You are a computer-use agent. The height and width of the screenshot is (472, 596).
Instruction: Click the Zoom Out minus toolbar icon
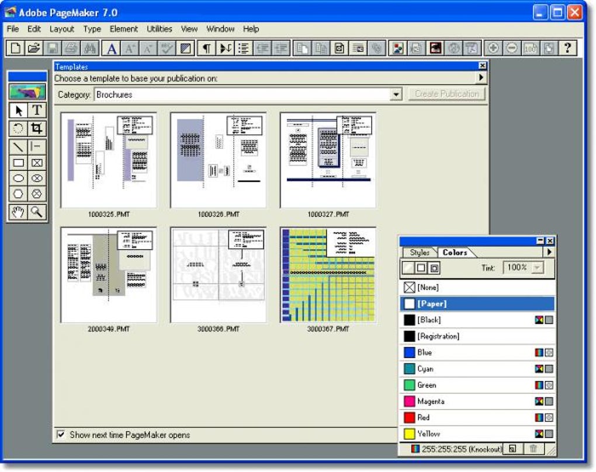pyautogui.click(x=512, y=48)
